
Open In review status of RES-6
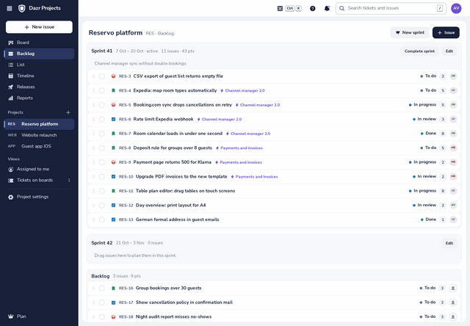tap(424, 119)
